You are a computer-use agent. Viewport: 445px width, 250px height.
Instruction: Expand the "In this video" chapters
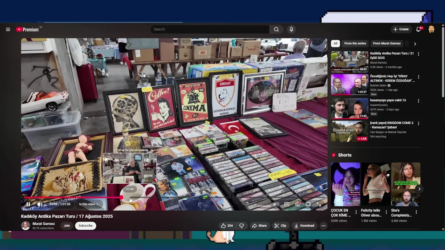tap(88, 204)
